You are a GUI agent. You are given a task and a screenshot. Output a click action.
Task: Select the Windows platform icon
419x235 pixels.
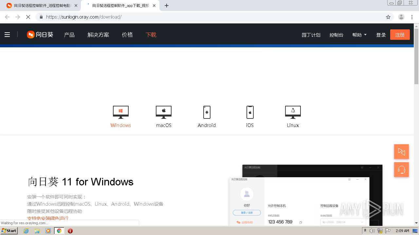[121, 112]
